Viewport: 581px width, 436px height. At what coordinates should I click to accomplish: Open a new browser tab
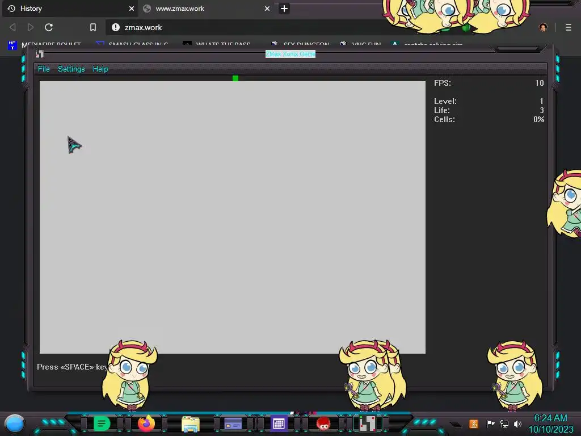point(284,9)
